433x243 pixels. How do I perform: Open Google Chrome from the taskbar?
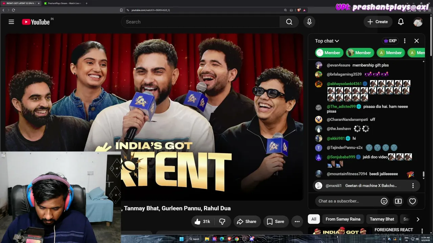(x=237, y=239)
